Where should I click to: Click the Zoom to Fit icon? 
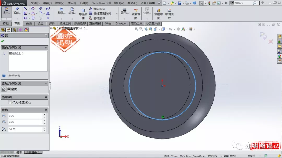point(136,29)
